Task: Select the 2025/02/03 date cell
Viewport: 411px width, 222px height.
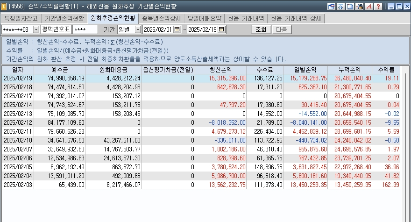Action: tap(18, 185)
